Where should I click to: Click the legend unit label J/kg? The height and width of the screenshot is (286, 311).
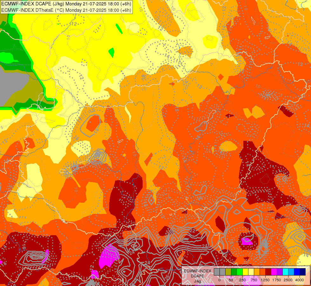click(197, 281)
